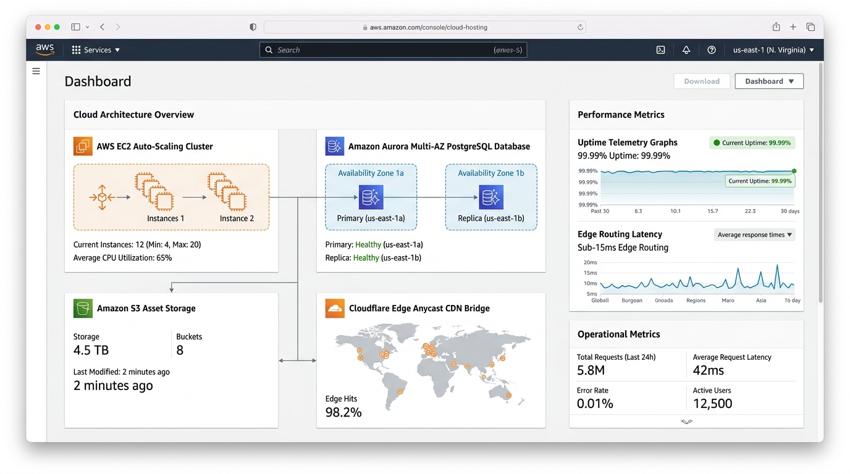This screenshot has width=850, height=474.
Task: Click the Safari share icon
Action: coord(776,27)
